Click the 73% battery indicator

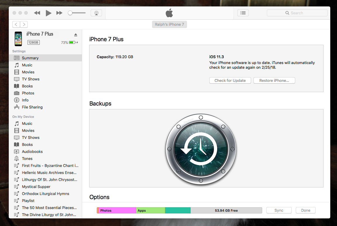[x=70, y=43]
